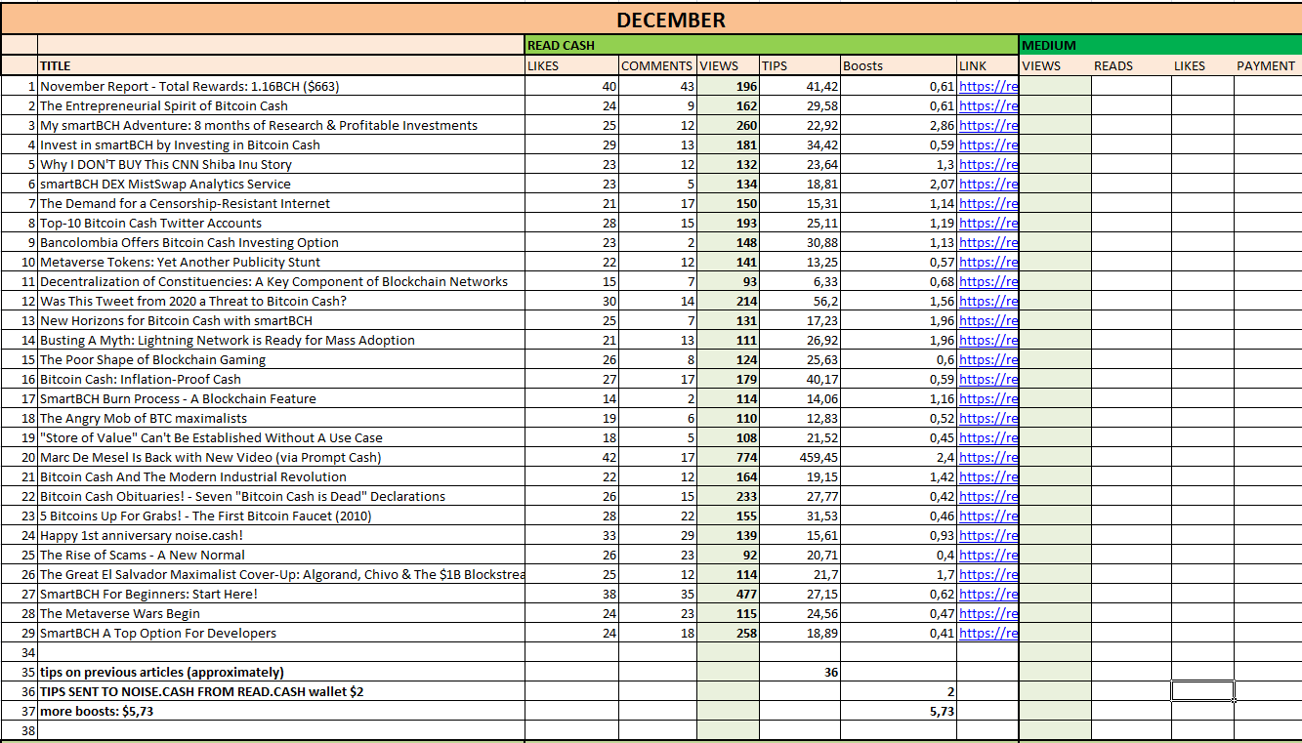Select boosts value 2,86 in My smartBCH Adventure row
Image resolution: width=1302 pixels, height=743 pixels.
[x=899, y=125]
